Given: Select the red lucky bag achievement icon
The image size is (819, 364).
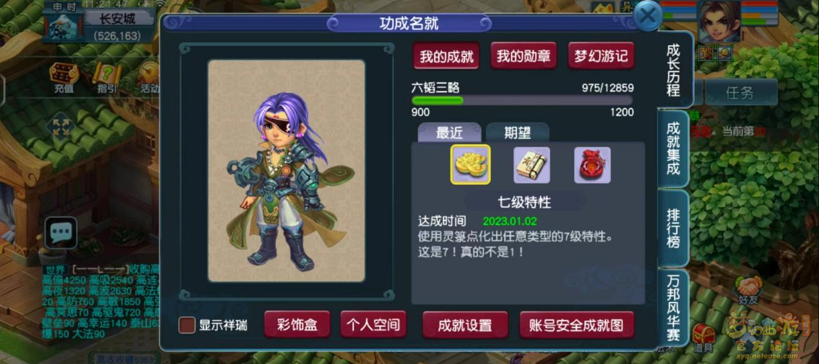Looking at the screenshot, I should coord(593,165).
